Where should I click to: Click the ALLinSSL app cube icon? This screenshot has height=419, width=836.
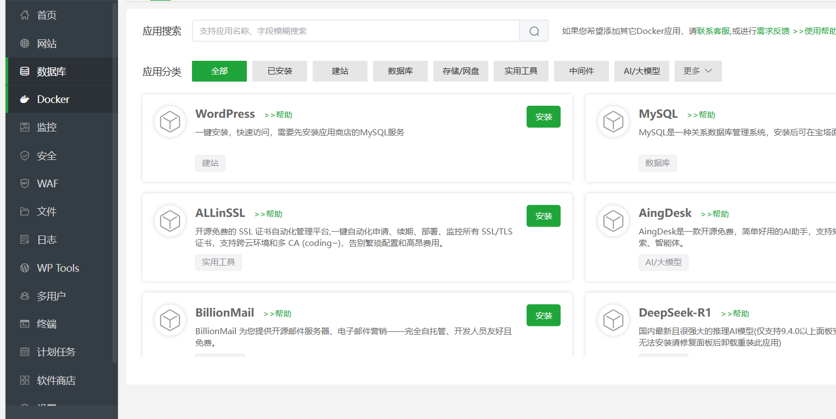[x=170, y=221]
